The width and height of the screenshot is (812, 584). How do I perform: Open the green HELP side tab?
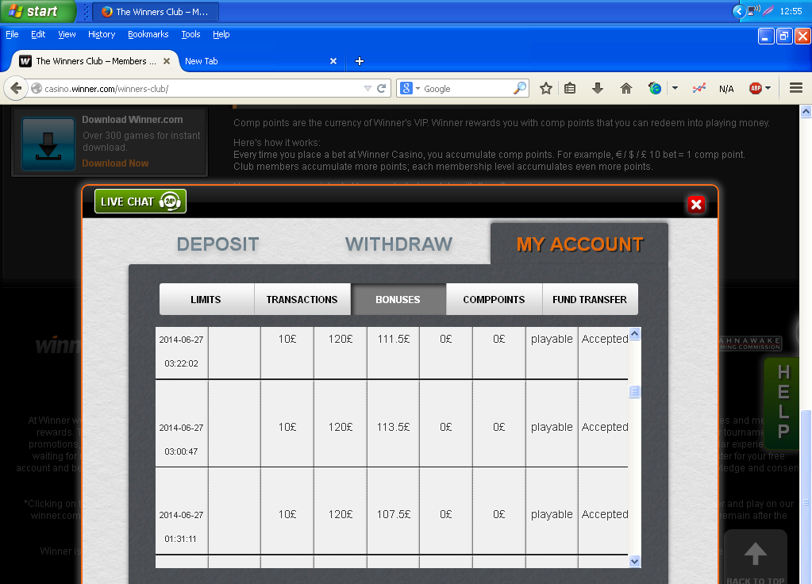(783, 401)
